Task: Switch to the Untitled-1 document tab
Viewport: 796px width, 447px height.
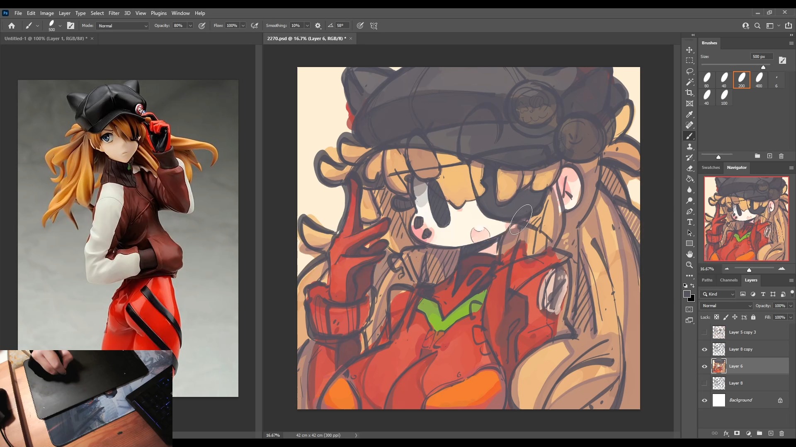Action: pos(46,38)
